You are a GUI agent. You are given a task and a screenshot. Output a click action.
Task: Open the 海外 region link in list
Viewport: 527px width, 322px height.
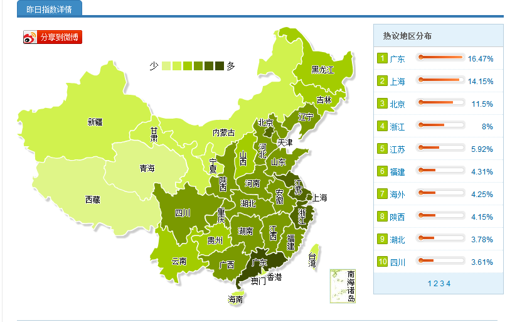397,195
